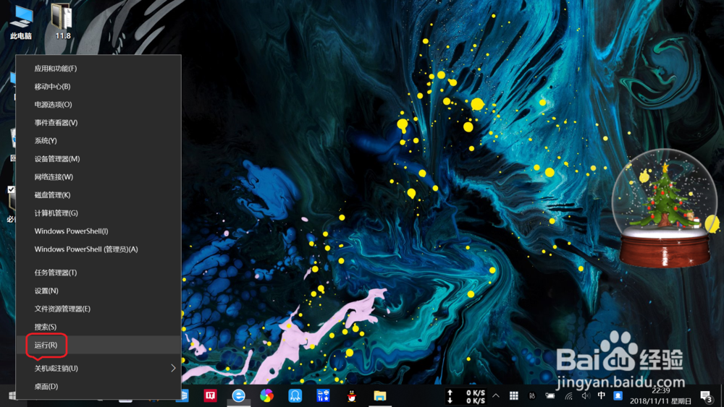Show hidden tray icons chevron

point(495,396)
